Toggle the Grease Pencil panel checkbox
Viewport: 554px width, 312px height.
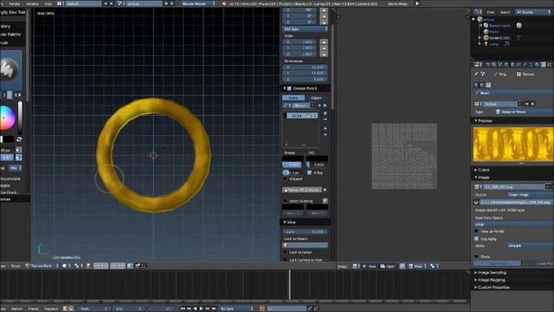pyautogui.click(x=289, y=88)
